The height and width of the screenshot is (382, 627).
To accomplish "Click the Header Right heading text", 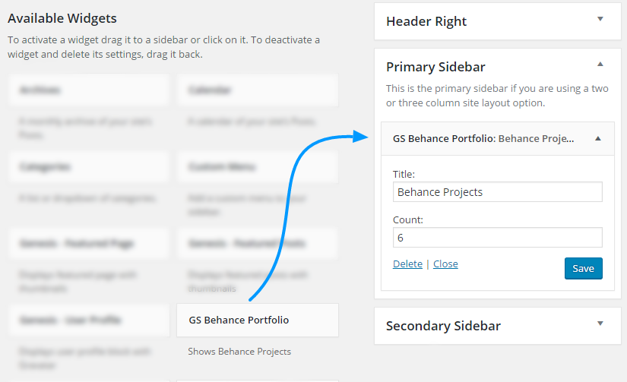I will (426, 21).
